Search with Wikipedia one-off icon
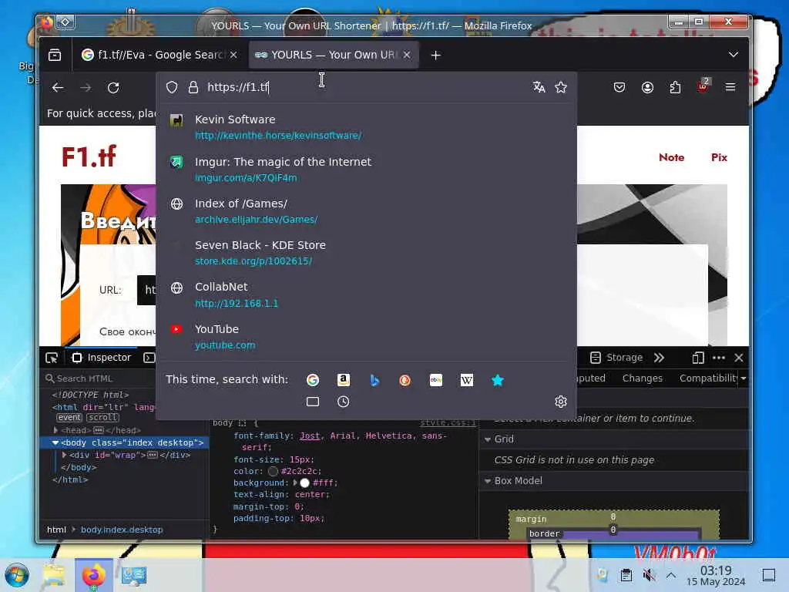 [466, 380]
